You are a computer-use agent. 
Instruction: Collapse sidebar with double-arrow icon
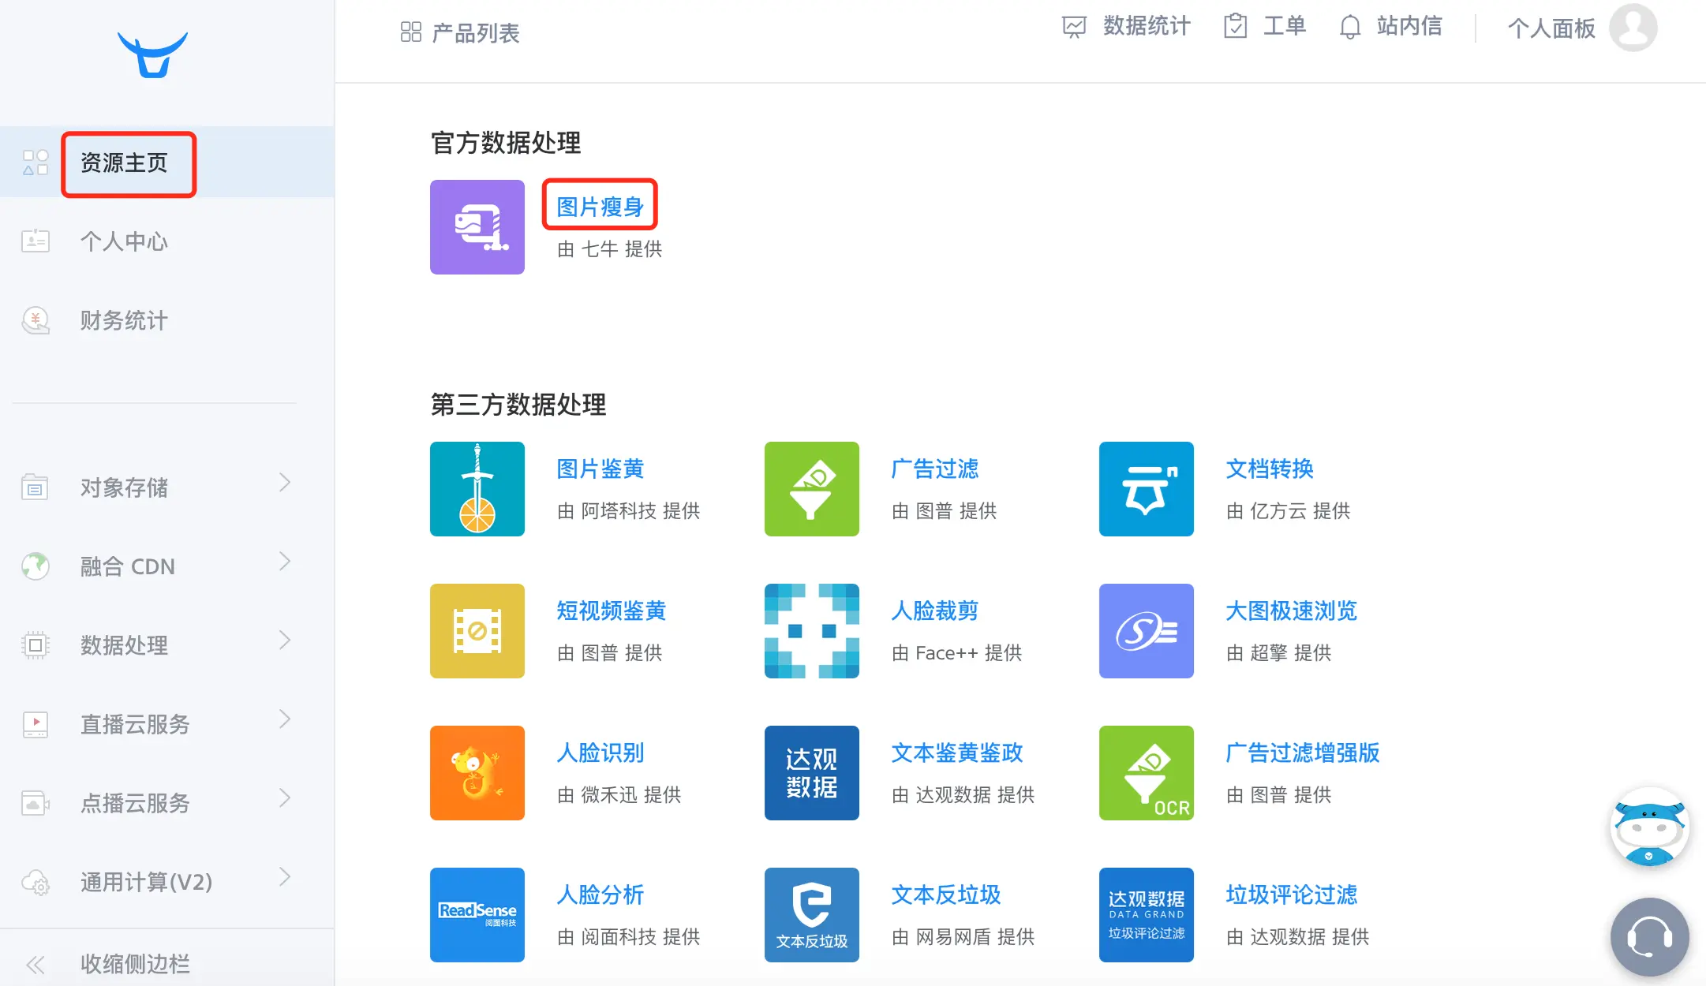[x=36, y=964]
